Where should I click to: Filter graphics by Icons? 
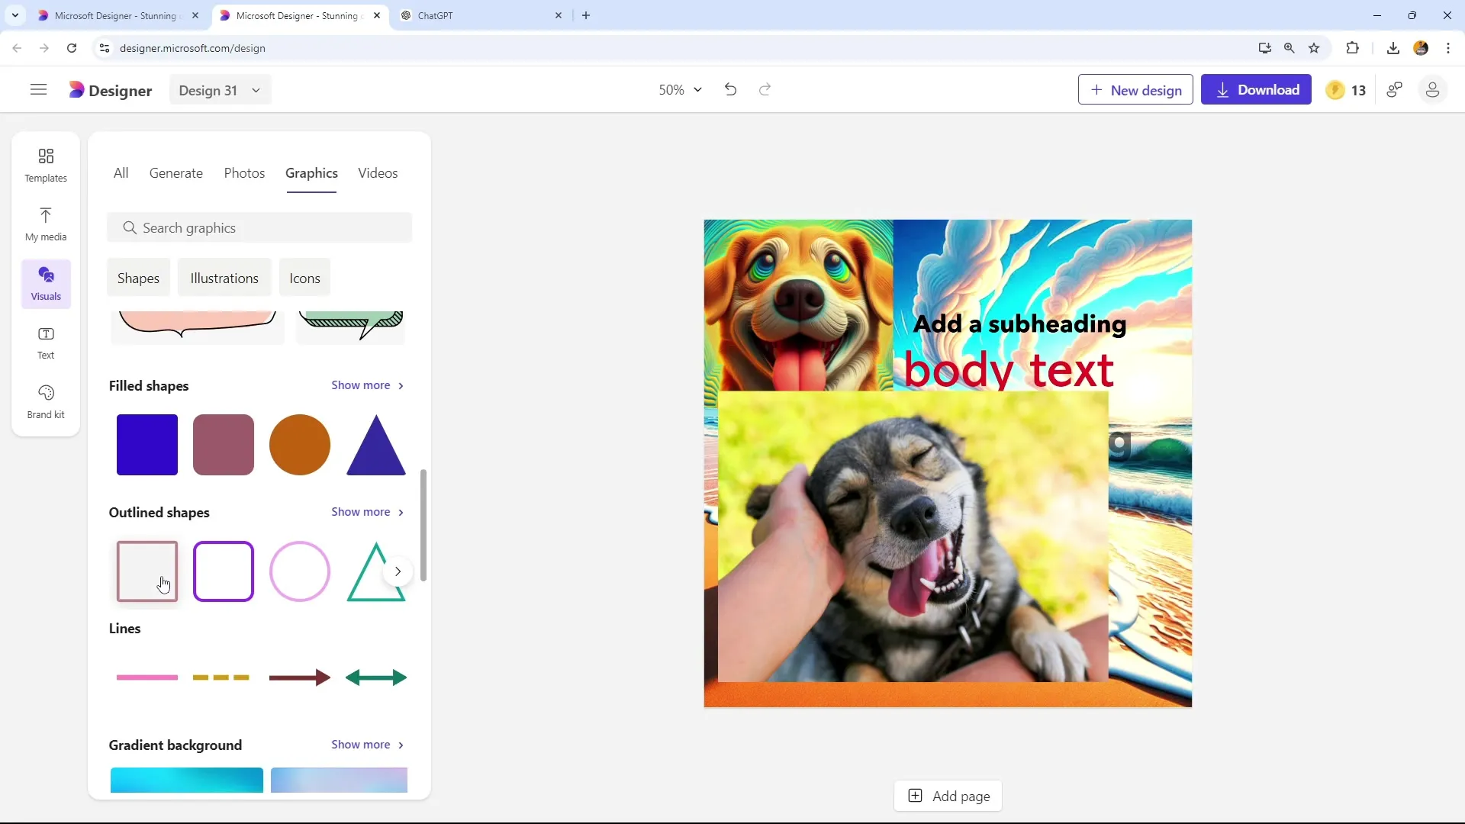(304, 278)
